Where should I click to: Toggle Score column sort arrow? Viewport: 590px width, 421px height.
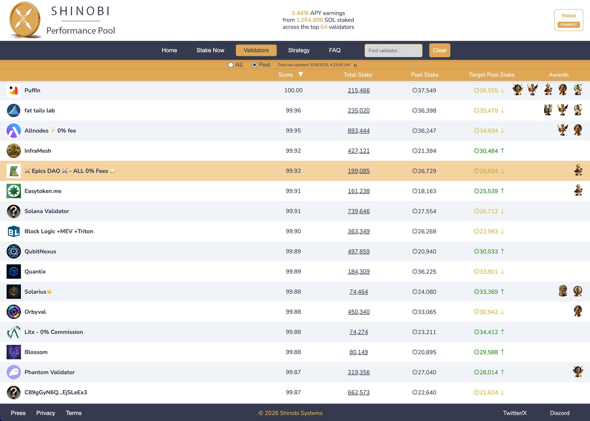301,75
